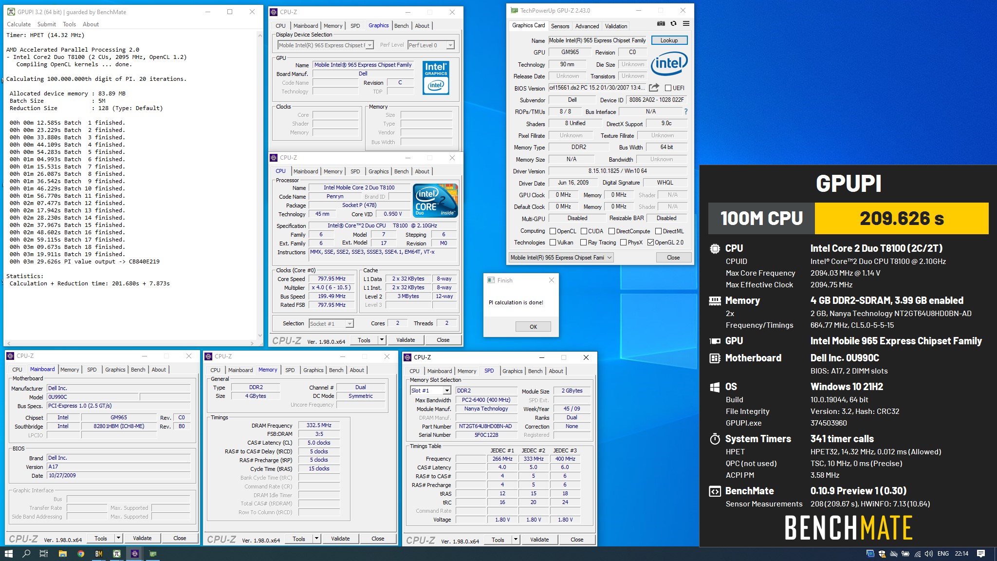Open the notification center icon
997x561 pixels.
pyautogui.click(x=981, y=554)
